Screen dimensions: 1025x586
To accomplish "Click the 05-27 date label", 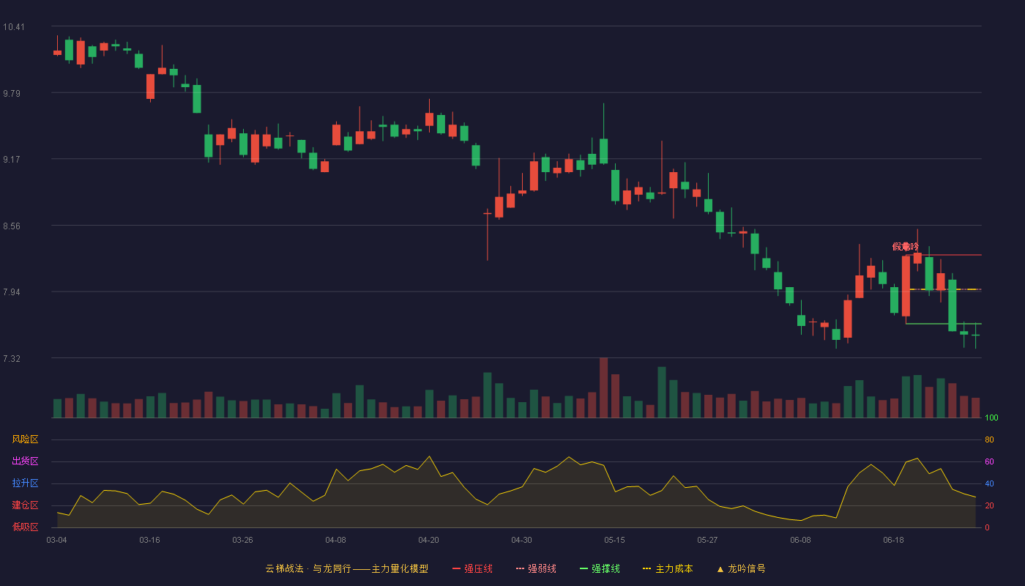I will (707, 540).
